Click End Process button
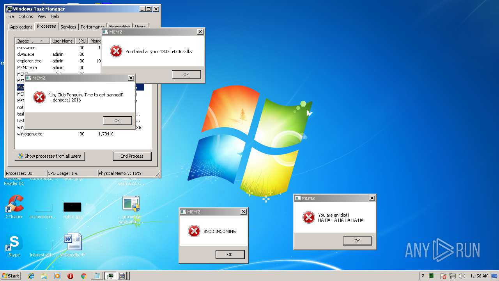The image size is (499, 281). pos(132,156)
